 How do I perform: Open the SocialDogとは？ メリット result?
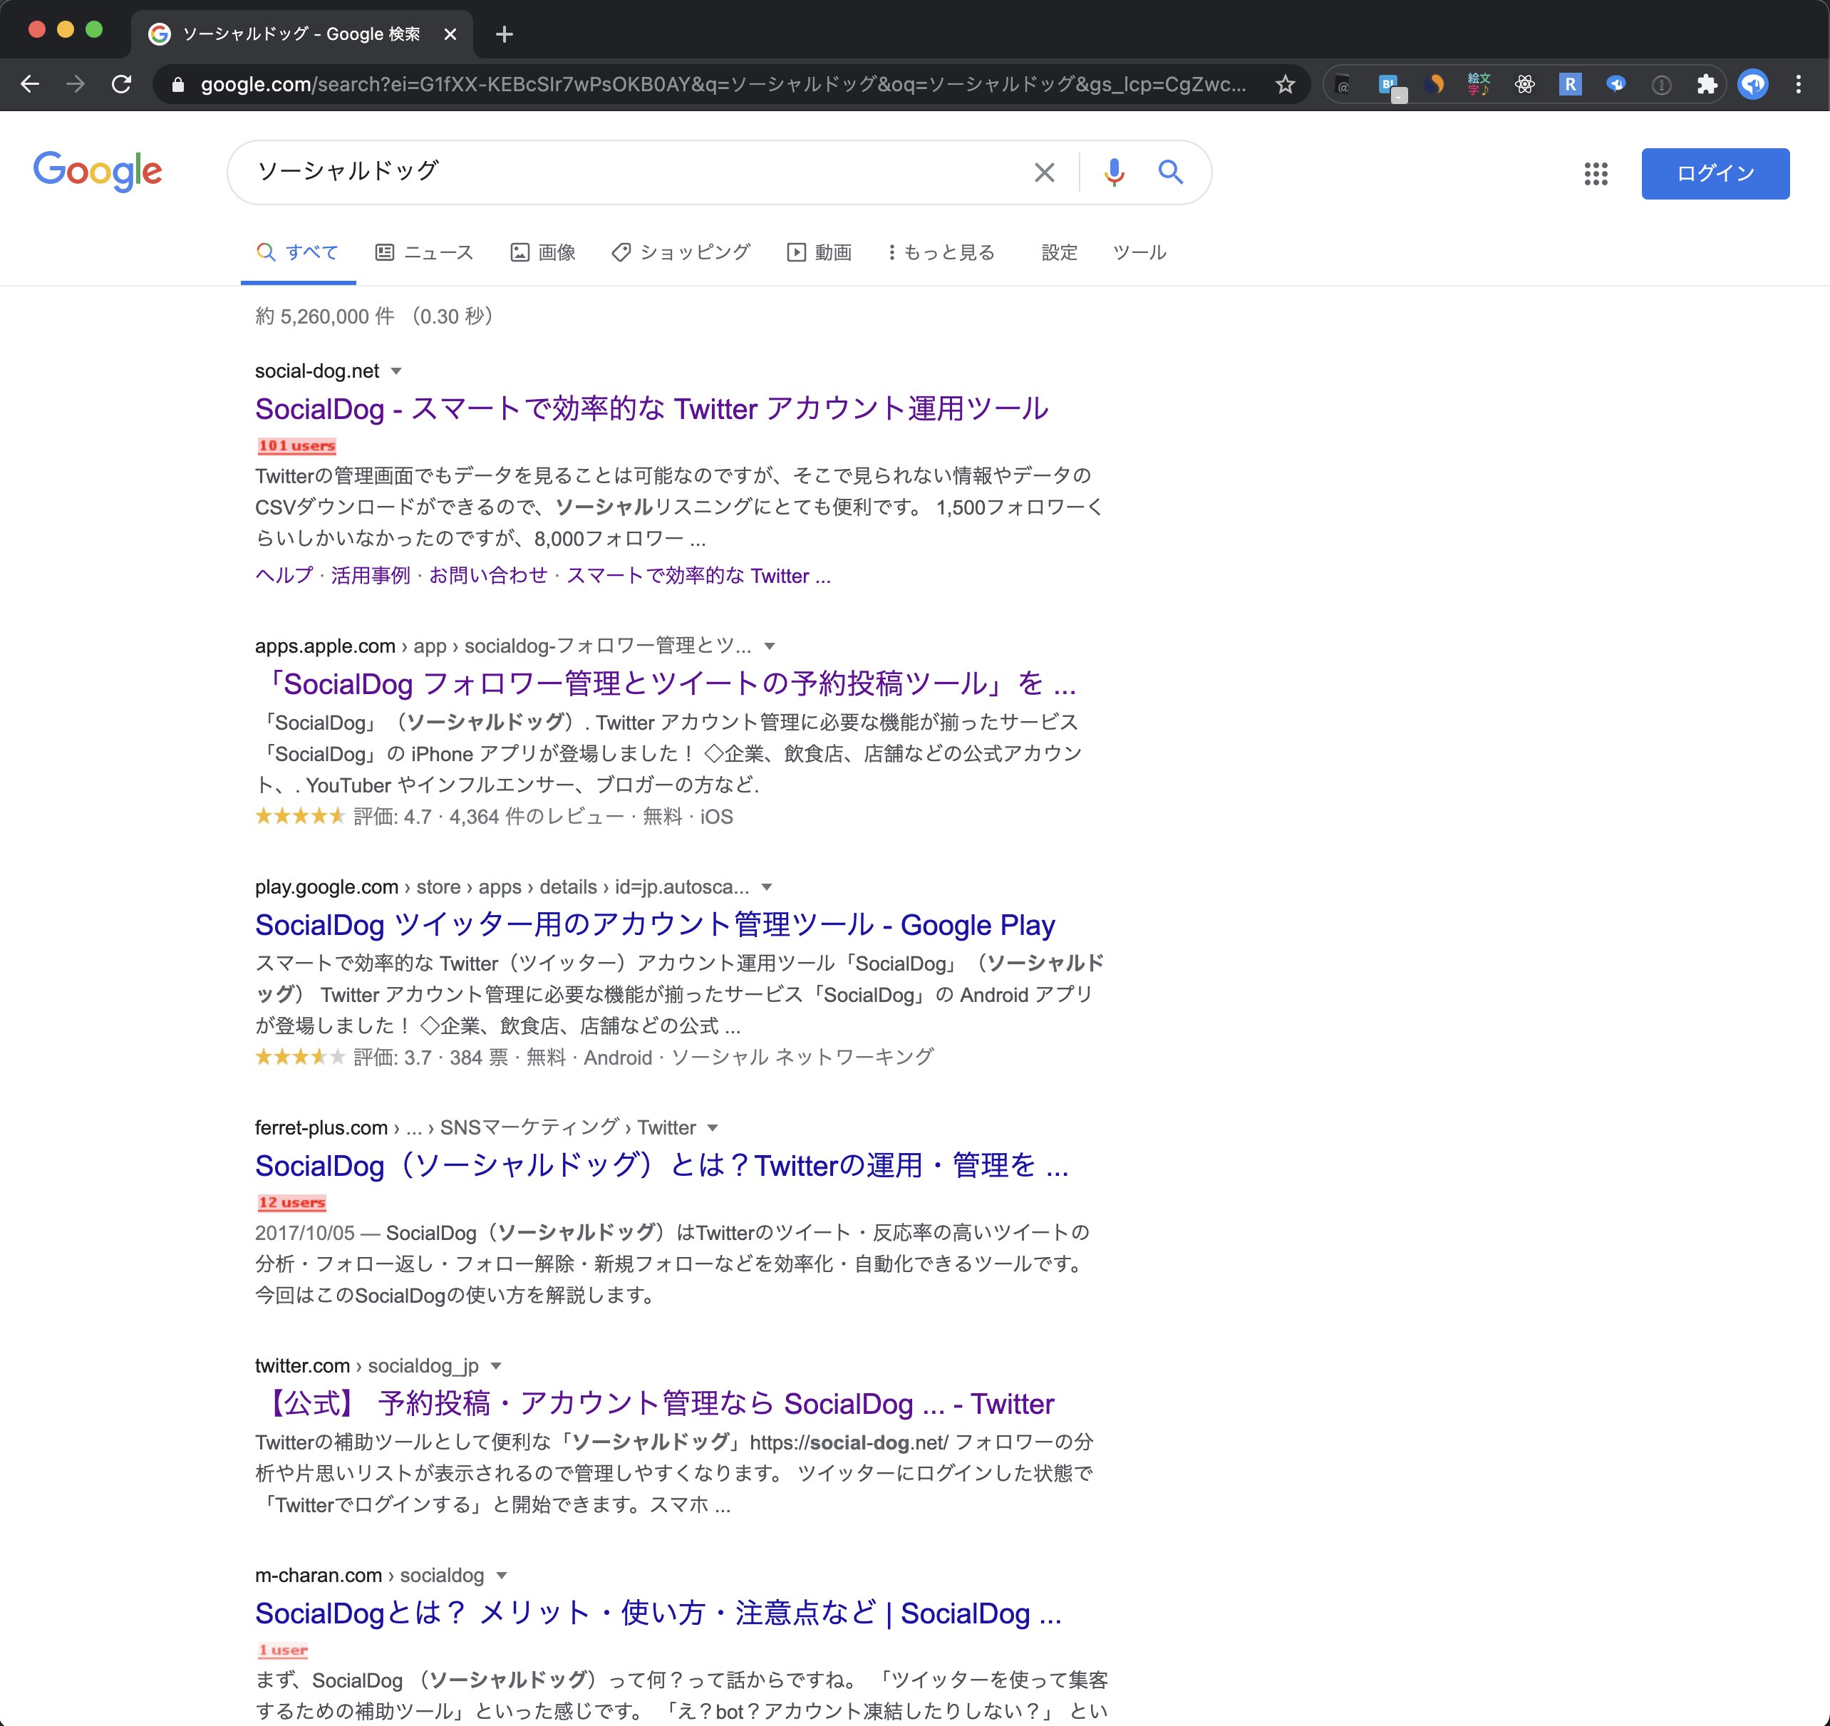pyautogui.click(x=658, y=1613)
